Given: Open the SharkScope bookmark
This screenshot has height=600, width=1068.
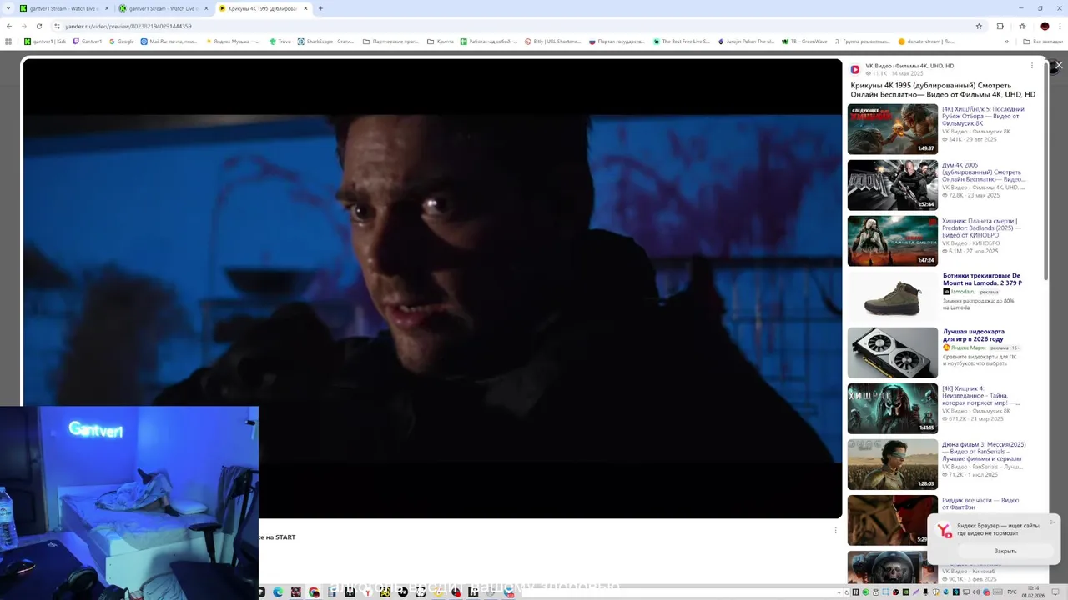Looking at the screenshot, I should [326, 41].
